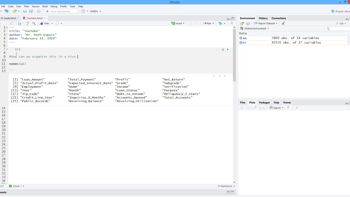Open find and replace magnifier

pyautogui.click(x=34, y=24)
